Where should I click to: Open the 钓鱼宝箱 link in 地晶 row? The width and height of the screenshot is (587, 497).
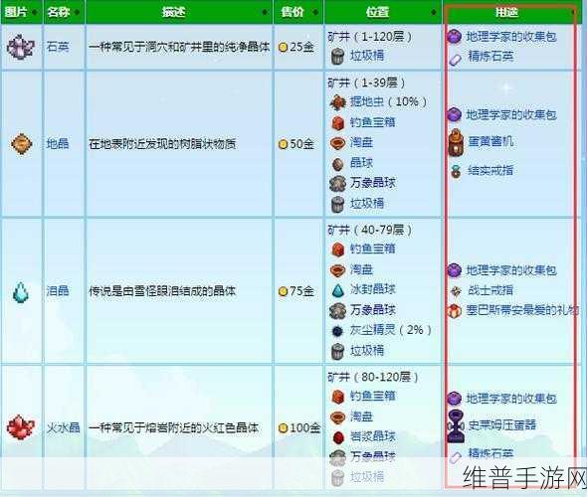[x=372, y=122]
